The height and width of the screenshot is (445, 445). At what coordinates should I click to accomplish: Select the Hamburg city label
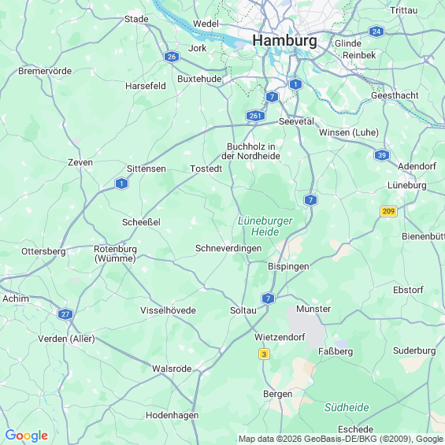[x=284, y=41]
